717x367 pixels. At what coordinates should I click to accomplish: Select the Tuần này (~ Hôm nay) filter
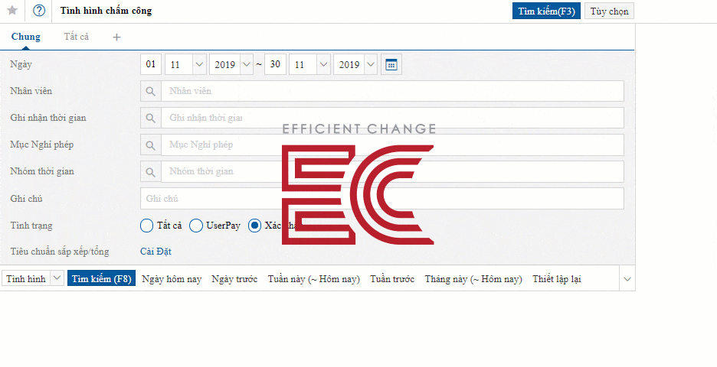coord(314,279)
